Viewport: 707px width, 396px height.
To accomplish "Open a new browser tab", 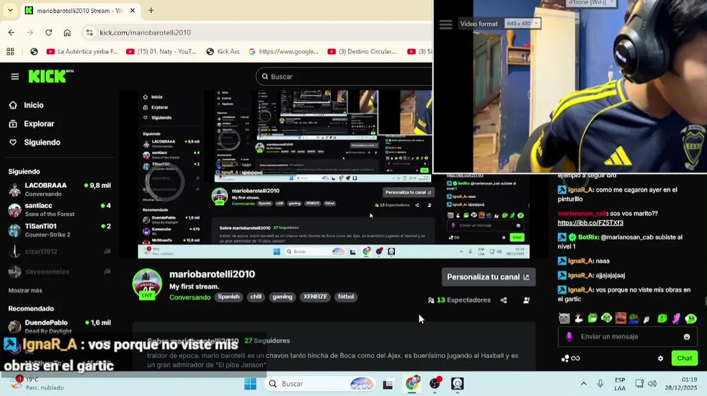I will (x=151, y=10).
